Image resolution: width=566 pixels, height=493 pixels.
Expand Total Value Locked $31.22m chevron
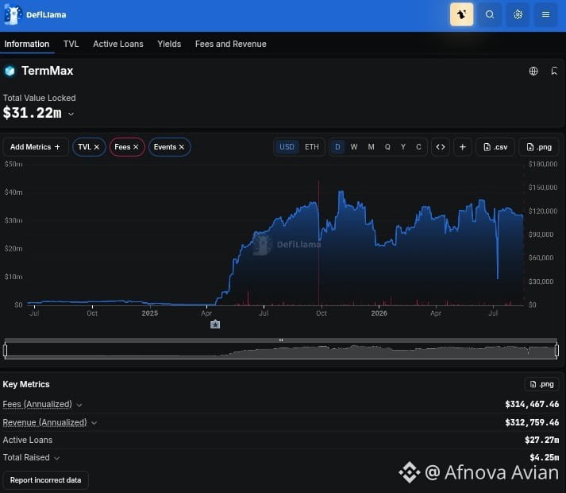(x=71, y=114)
